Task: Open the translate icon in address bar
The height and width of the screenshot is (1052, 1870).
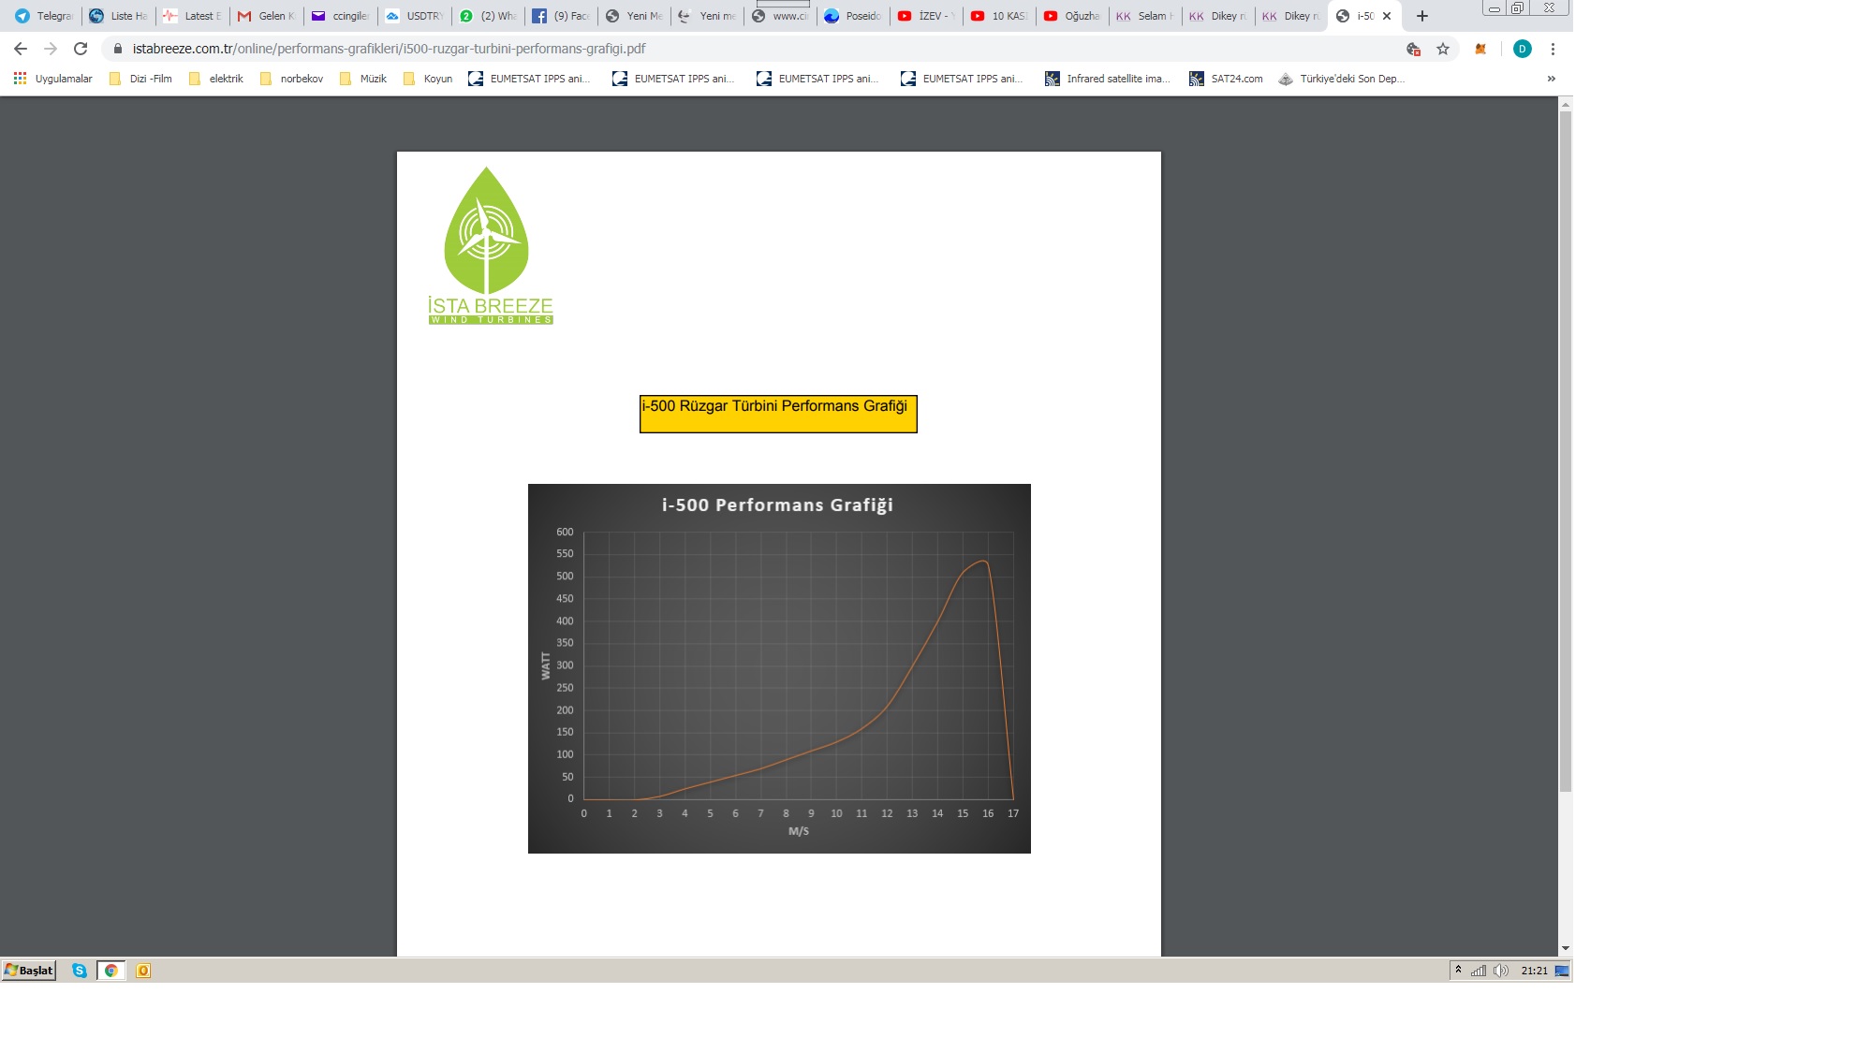Action: click(1414, 49)
